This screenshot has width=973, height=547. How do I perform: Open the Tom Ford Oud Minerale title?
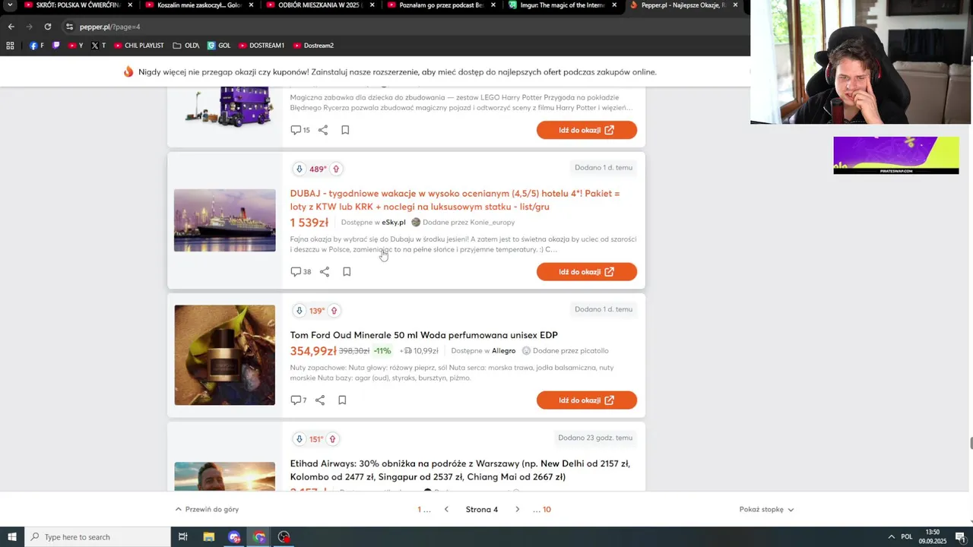(424, 335)
